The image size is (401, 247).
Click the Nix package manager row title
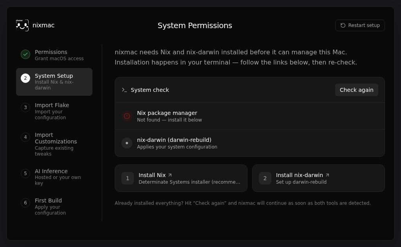point(167,113)
